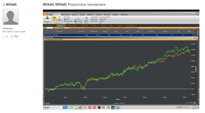Toggle the Net Won legend entry
Viewport: 205px width, 113px height.
116,103
